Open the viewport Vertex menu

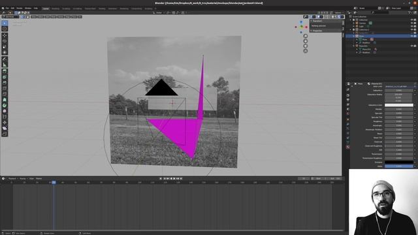coord(61,17)
